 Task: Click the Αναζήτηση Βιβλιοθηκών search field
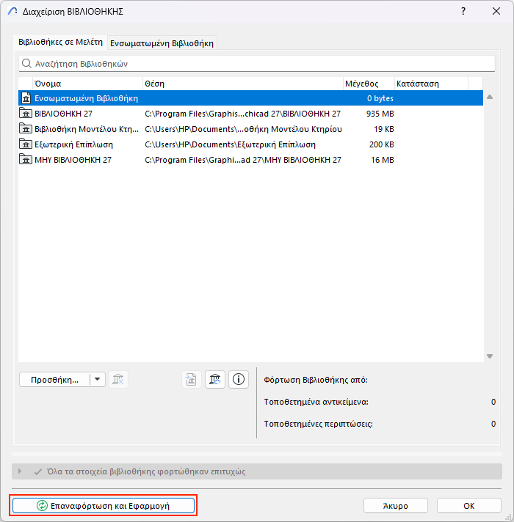pos(257,64)
